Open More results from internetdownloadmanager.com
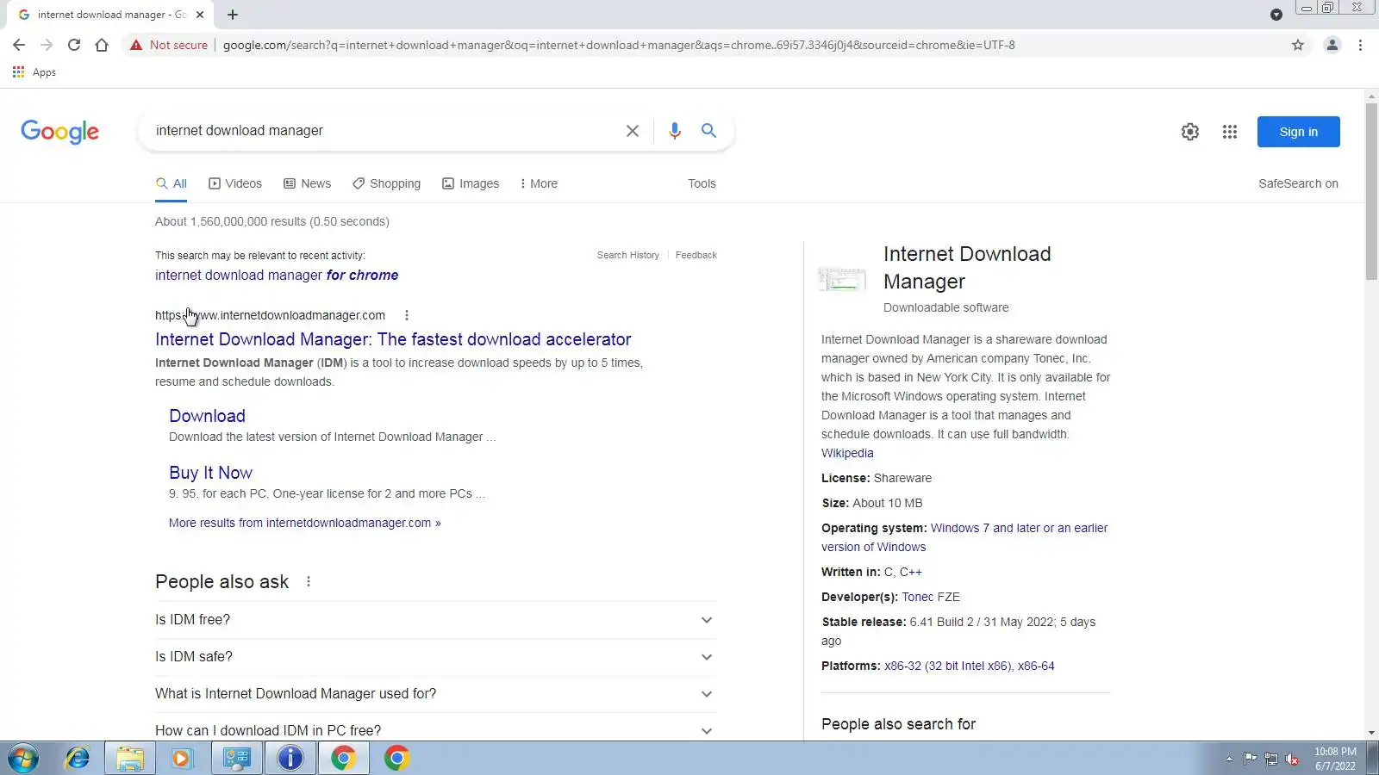Screen dimensions: 1379x775 tap(305, 523)
